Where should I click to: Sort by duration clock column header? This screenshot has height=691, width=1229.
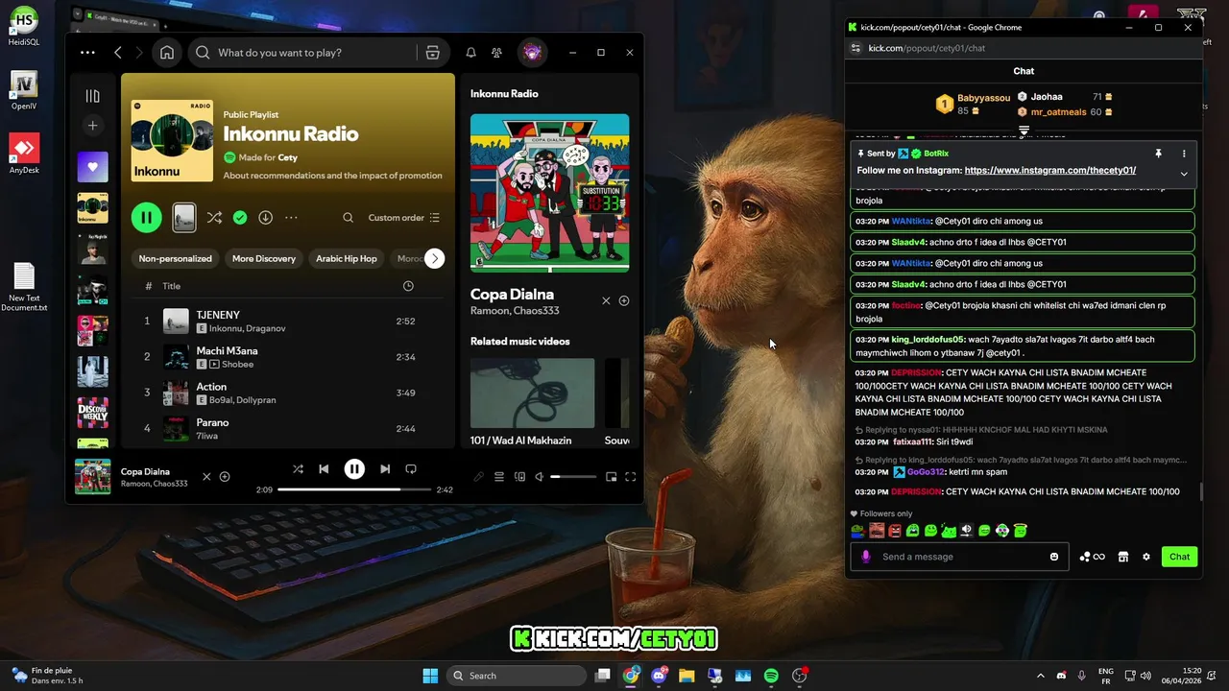coord(408,286)
